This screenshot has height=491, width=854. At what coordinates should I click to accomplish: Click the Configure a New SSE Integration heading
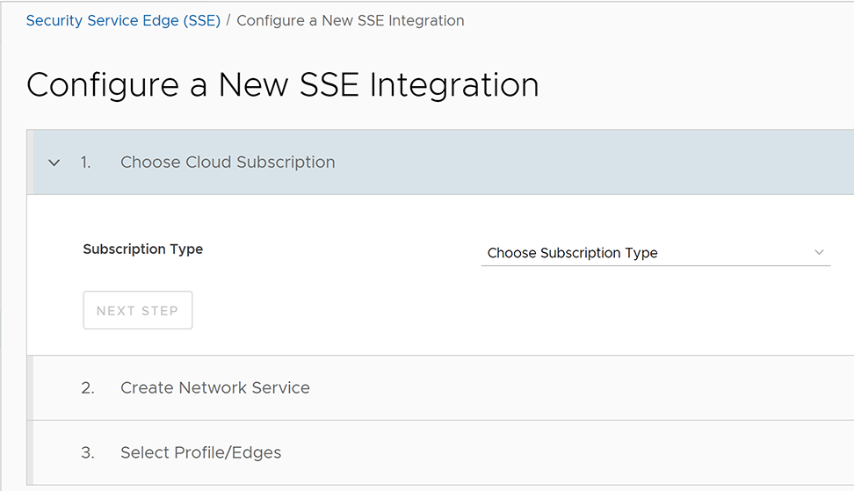coord(282,85)
